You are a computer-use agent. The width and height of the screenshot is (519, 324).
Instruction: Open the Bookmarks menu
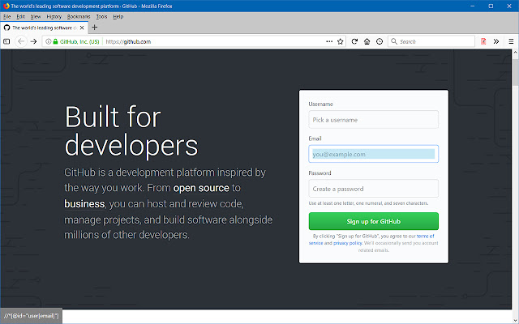79,16
